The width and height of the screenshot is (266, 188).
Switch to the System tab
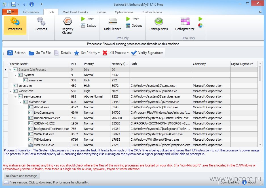(102, 12)
